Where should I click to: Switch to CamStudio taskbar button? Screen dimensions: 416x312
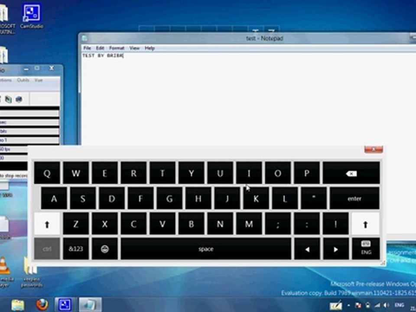65,305
